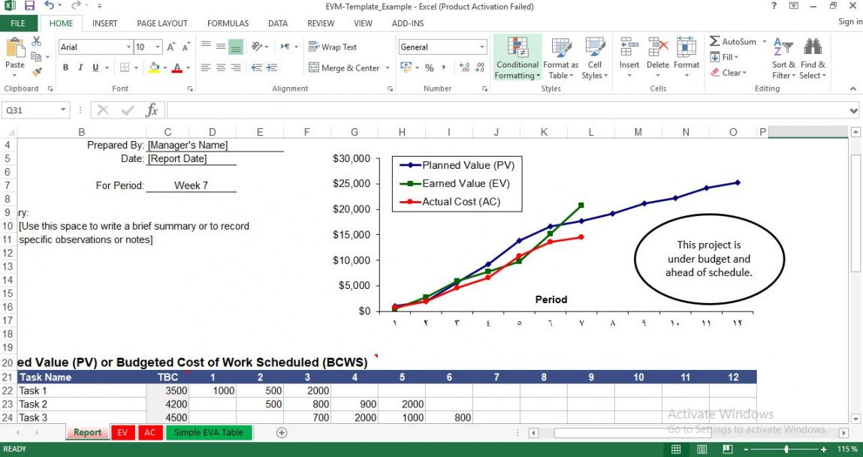Viewport: 863px width, 457px height.
Task: Open the font size dropdown
Action: [x=158, y=47]
